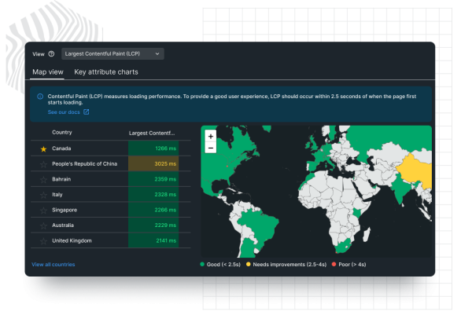Favorite Bahrain with the star icon

coord(43,180)
